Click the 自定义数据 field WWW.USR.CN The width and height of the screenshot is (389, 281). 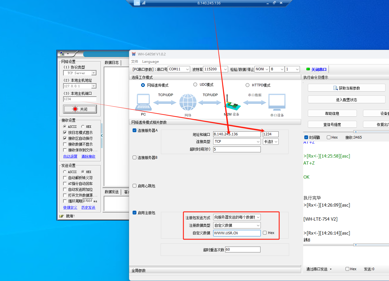click(237, 233)
